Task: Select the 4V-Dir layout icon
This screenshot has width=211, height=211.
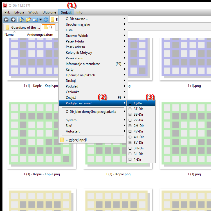Action: (130, 131)
